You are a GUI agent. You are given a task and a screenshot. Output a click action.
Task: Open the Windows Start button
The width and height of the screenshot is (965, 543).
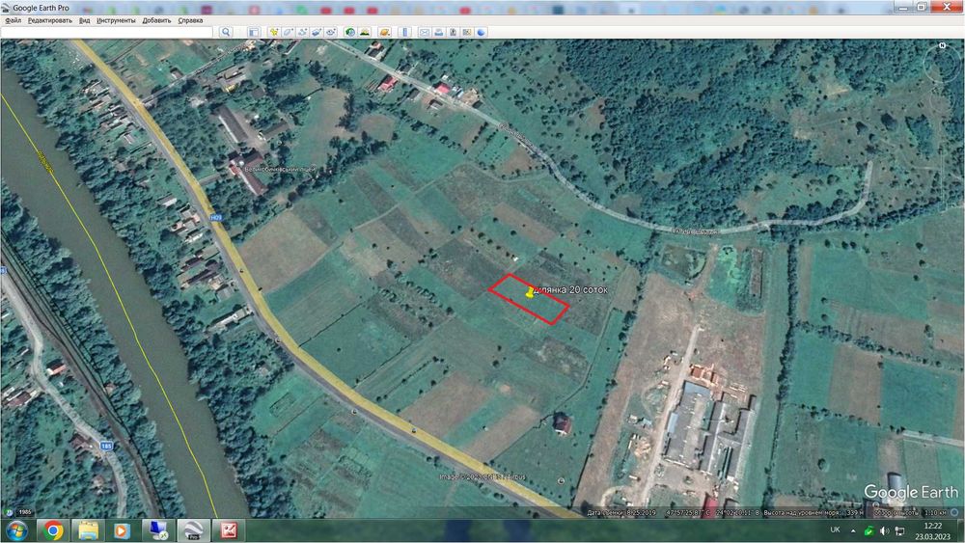16,530
